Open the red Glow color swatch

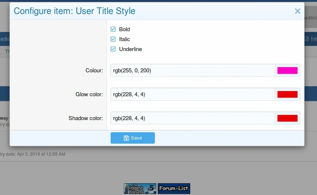point(287,94)
